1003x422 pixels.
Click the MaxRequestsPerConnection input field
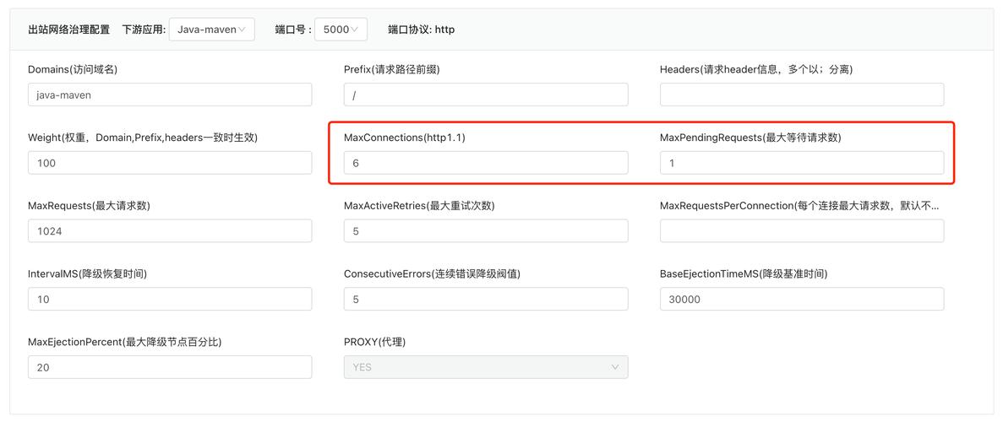[802, 230]
